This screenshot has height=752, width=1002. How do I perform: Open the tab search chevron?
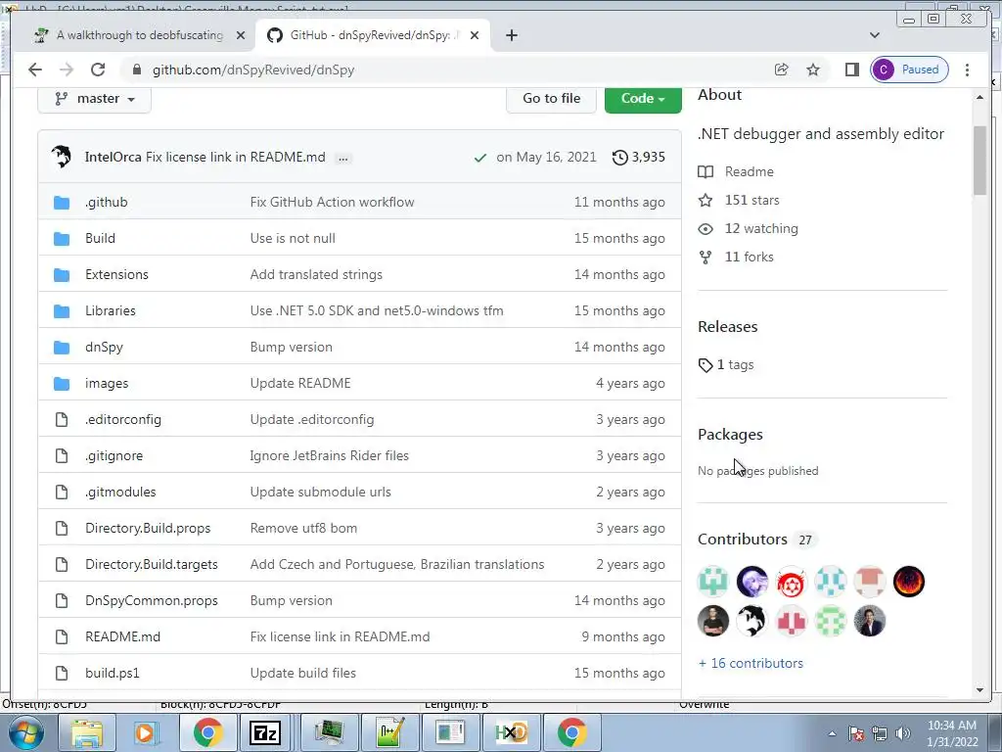(875, 35)
